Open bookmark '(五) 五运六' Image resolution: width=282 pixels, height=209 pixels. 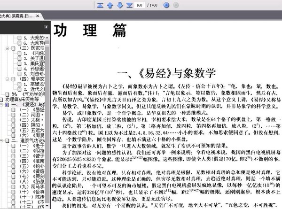click(x=32, y=130)
